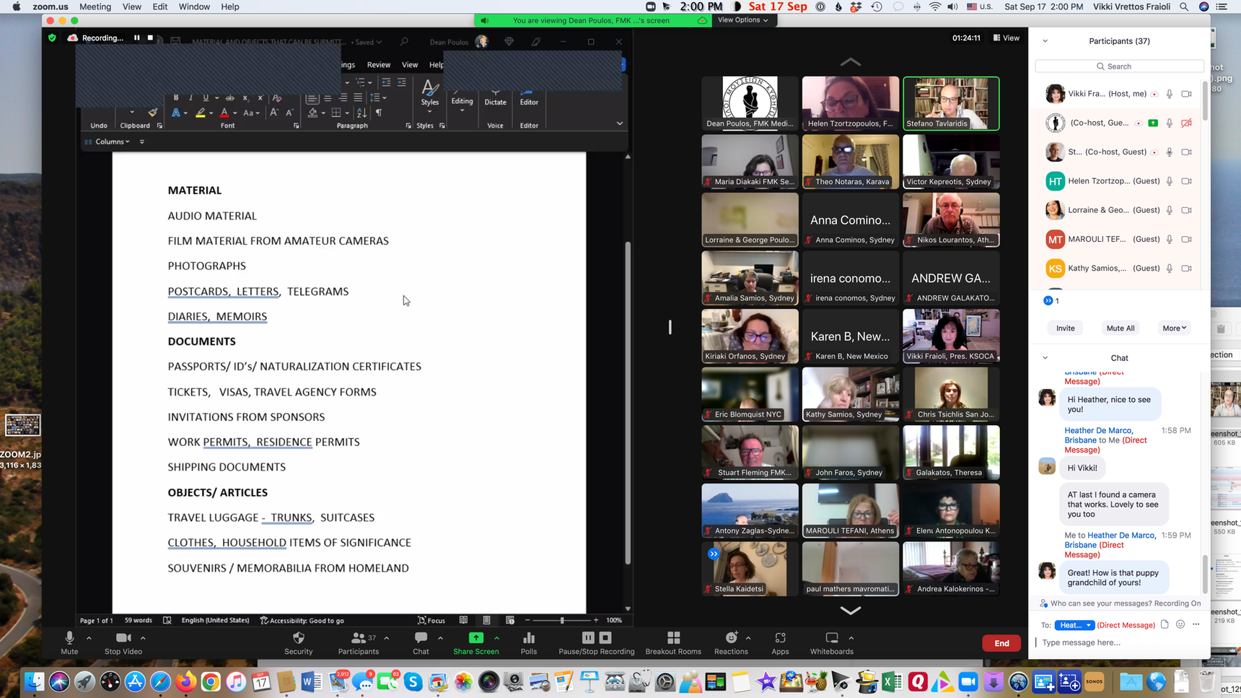Click the participants Search field

click(x=1119, y=66)
